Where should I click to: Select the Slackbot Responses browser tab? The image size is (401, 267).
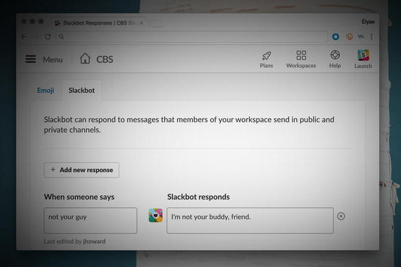98,23
